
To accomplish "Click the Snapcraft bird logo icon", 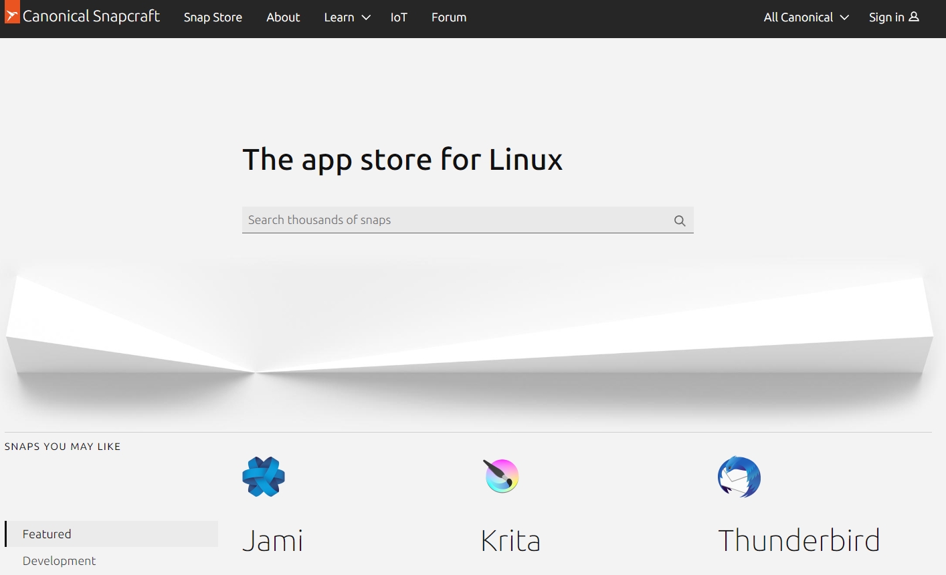I will 12,11.
